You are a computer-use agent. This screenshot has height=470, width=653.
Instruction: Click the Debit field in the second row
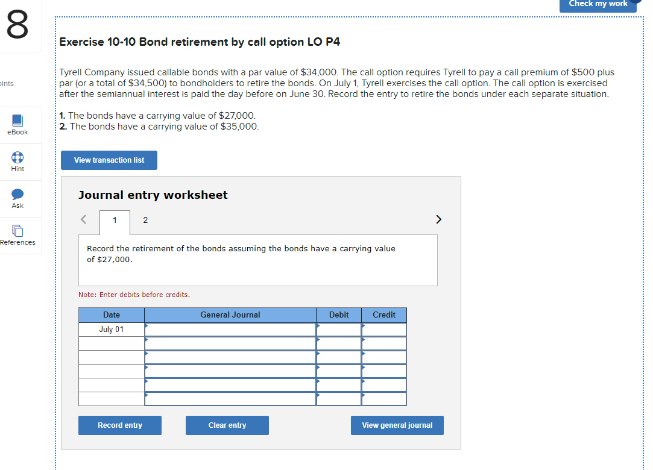point(338,343)
